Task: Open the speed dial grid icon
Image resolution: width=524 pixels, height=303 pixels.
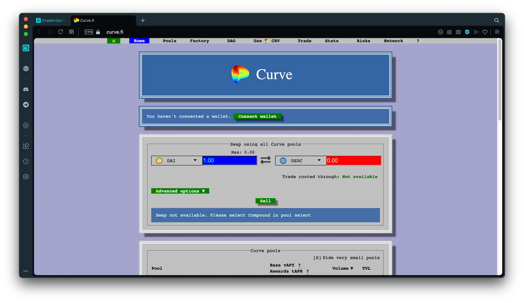Action: pyautogui.click(x=71, y=32)
